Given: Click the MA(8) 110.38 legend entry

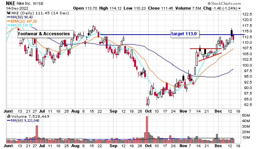Looking at the screenshot, I should click(x=20, y=25).
